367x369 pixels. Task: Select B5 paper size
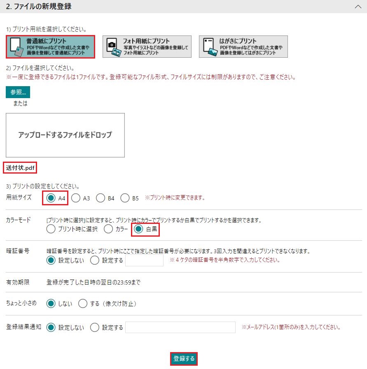(125, 198)
